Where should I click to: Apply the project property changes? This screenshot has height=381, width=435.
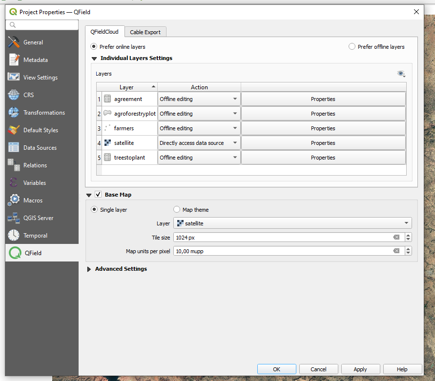tap(360, 369)
